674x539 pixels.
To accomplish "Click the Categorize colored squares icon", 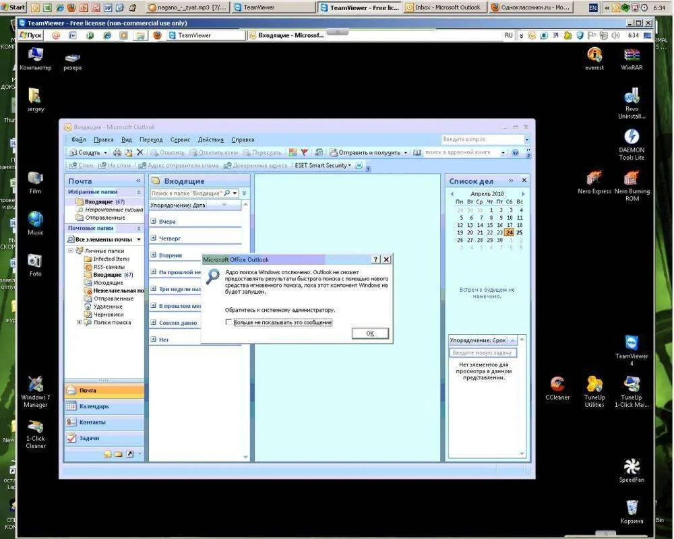I will point(293,152).
